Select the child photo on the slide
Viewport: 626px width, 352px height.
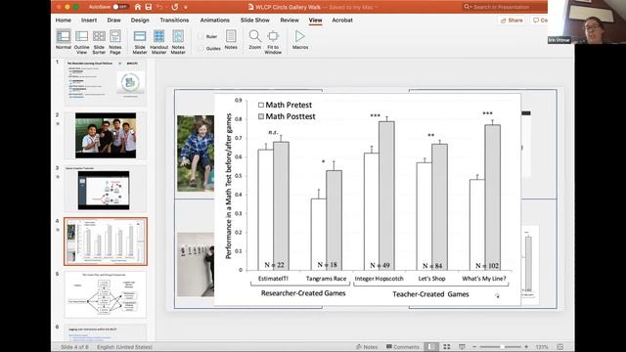tap(196, 154)
